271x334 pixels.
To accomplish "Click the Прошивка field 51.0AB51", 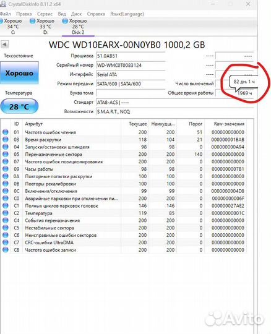I will [x=131, y=56].
